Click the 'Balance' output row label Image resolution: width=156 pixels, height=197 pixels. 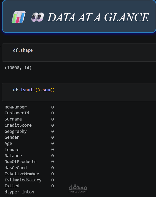(13, 156)
